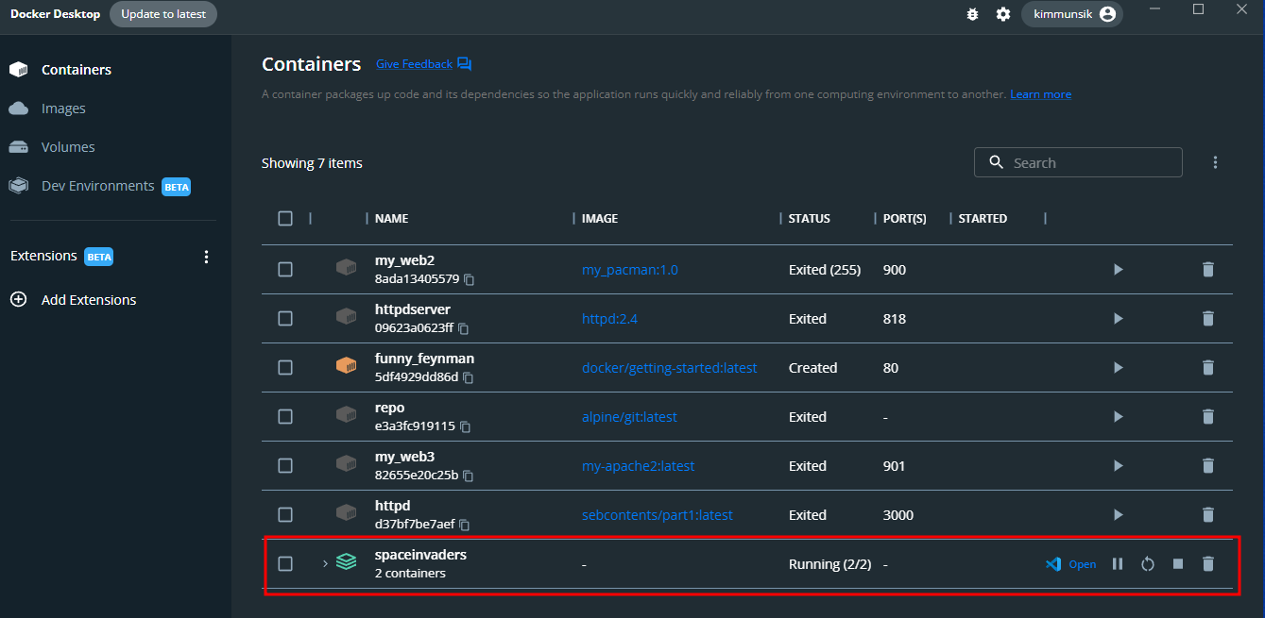The width and height of the screenshot is (1265, 618).
Task: Open spaceinvaders in VS Code
Action: coord(1071,564)
